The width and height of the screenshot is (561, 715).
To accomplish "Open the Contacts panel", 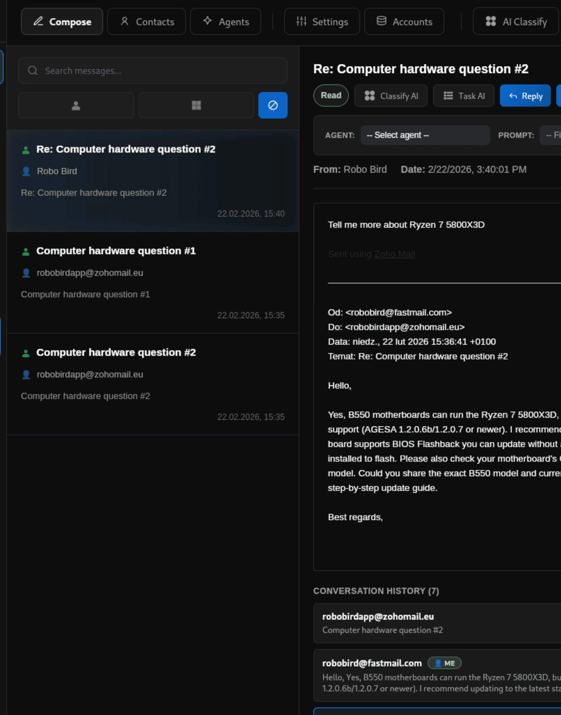I will (x=146, y=22).
